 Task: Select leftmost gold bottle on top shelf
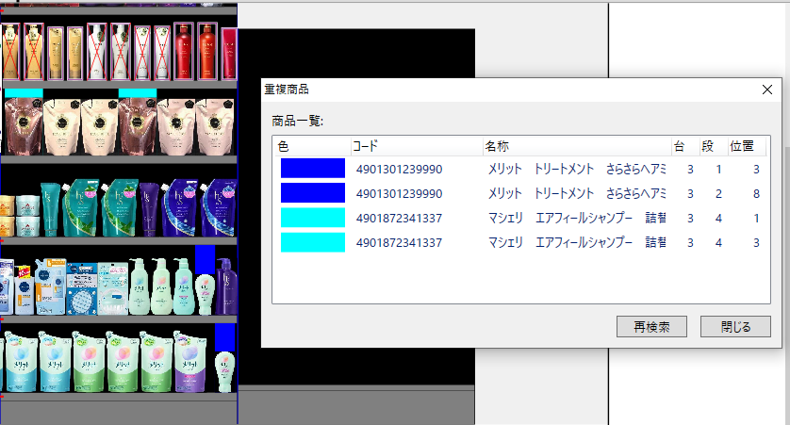(x=10, y=52)
